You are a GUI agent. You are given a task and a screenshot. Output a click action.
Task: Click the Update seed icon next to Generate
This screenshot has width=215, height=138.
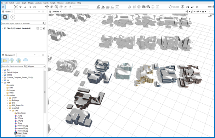pos(183,7)
